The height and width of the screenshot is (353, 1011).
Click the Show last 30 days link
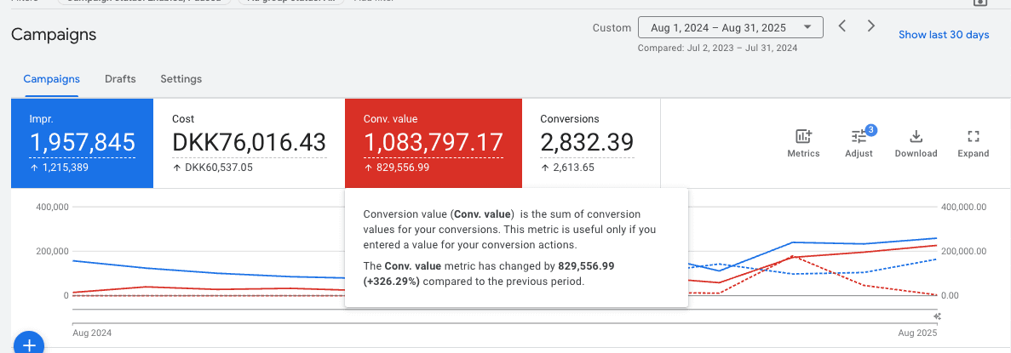943,35
